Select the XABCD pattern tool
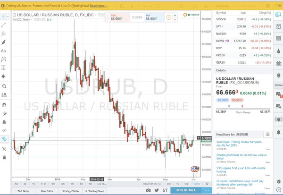Viewport: 283px width, 195px height. 3,59
